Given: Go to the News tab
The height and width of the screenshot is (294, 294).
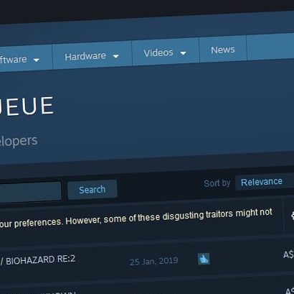Looking at the screenshot, I should (223, 50).
